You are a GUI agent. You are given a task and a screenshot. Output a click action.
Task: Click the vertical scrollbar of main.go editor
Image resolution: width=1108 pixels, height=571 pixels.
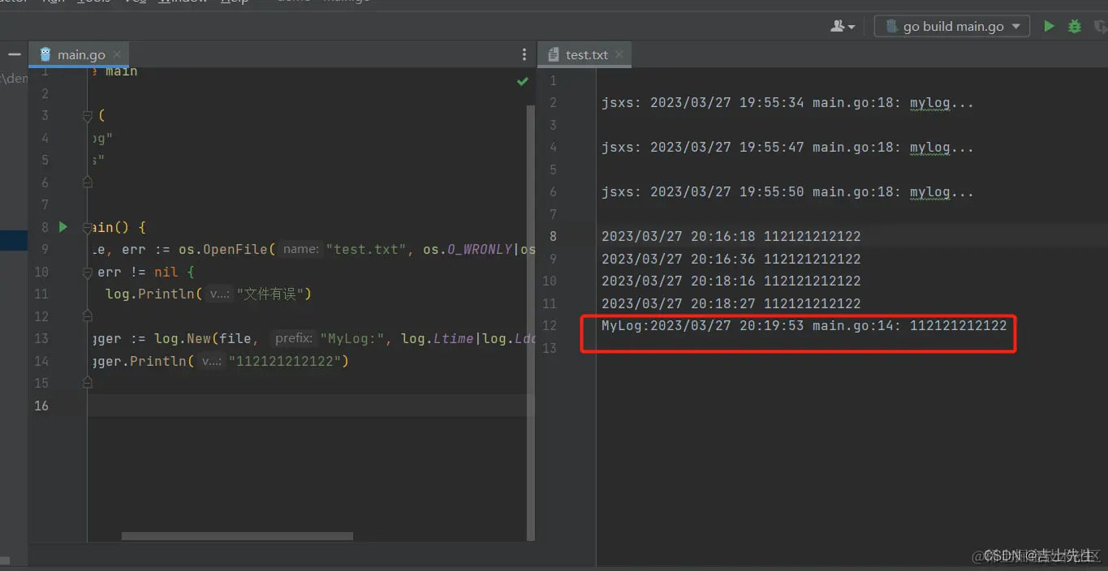click(x=531, y=322)
